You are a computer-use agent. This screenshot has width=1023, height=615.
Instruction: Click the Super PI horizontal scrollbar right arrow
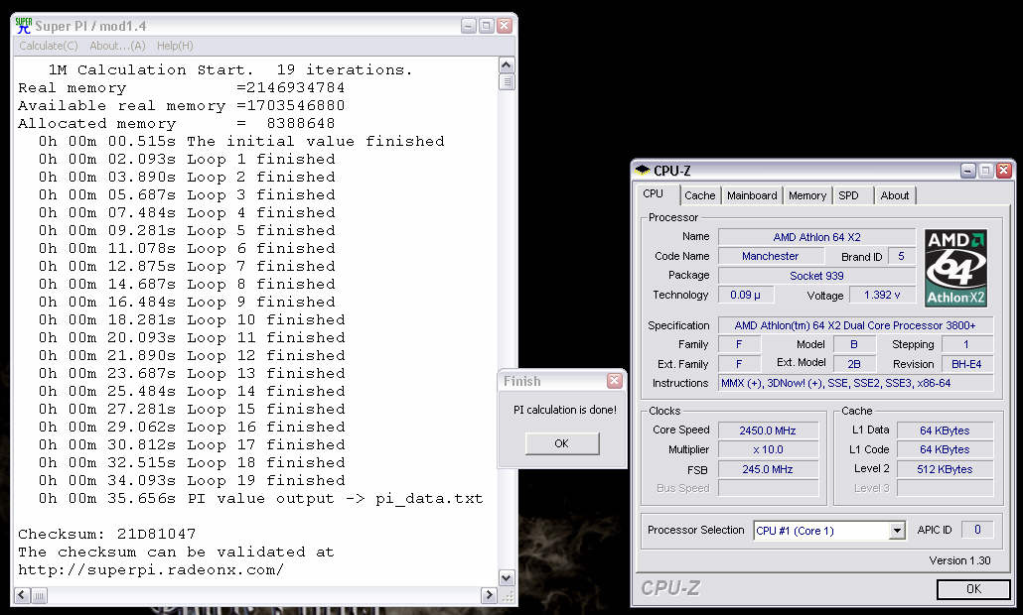[489, 595]
